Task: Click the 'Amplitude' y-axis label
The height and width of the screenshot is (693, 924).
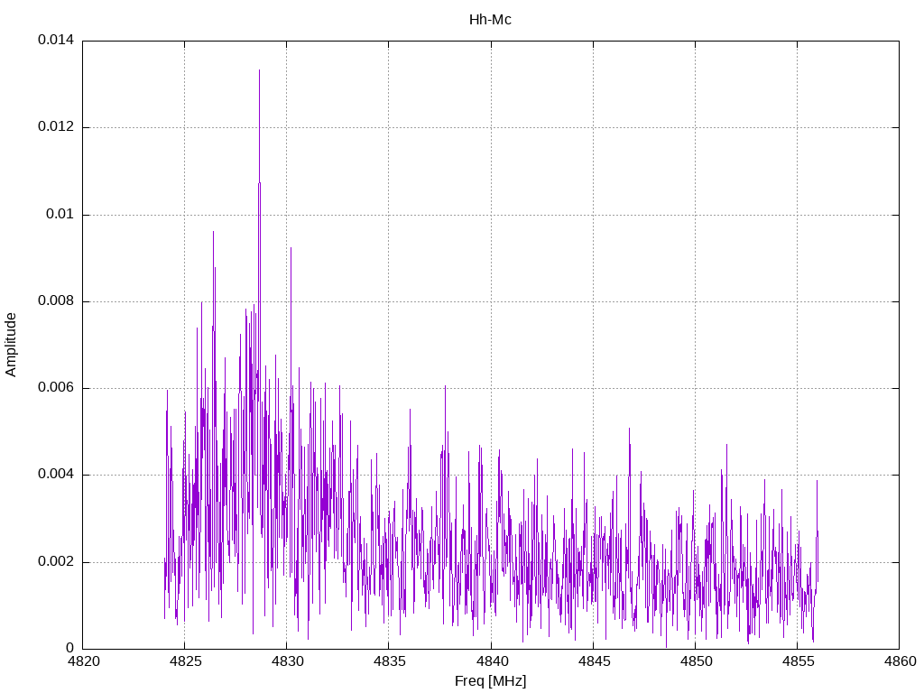Action: click(11, 345)
